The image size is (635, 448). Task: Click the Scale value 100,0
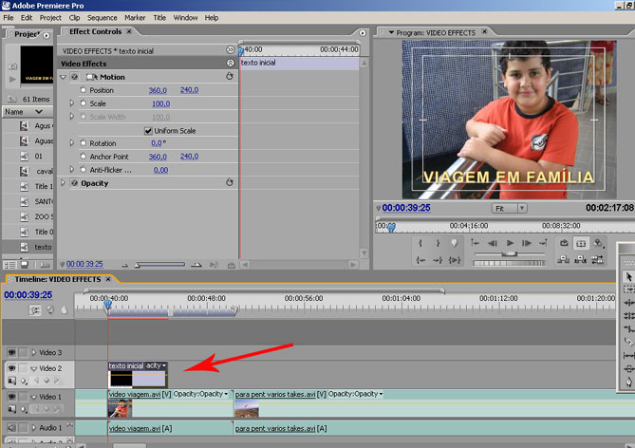coord(160,103)
